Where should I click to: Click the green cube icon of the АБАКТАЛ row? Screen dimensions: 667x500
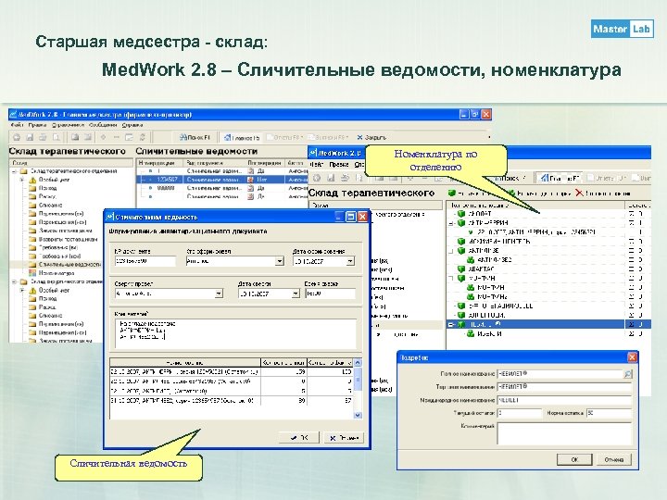click(x=461, y=269)
